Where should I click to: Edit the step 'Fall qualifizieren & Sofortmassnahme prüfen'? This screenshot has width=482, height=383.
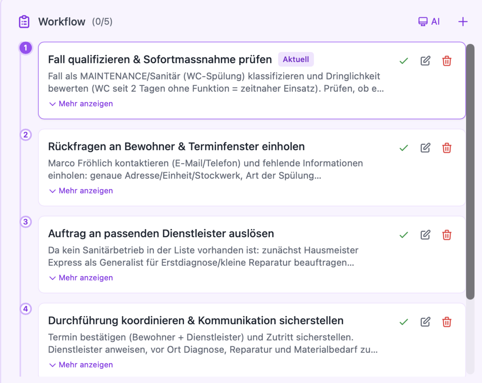click(425, 61)
